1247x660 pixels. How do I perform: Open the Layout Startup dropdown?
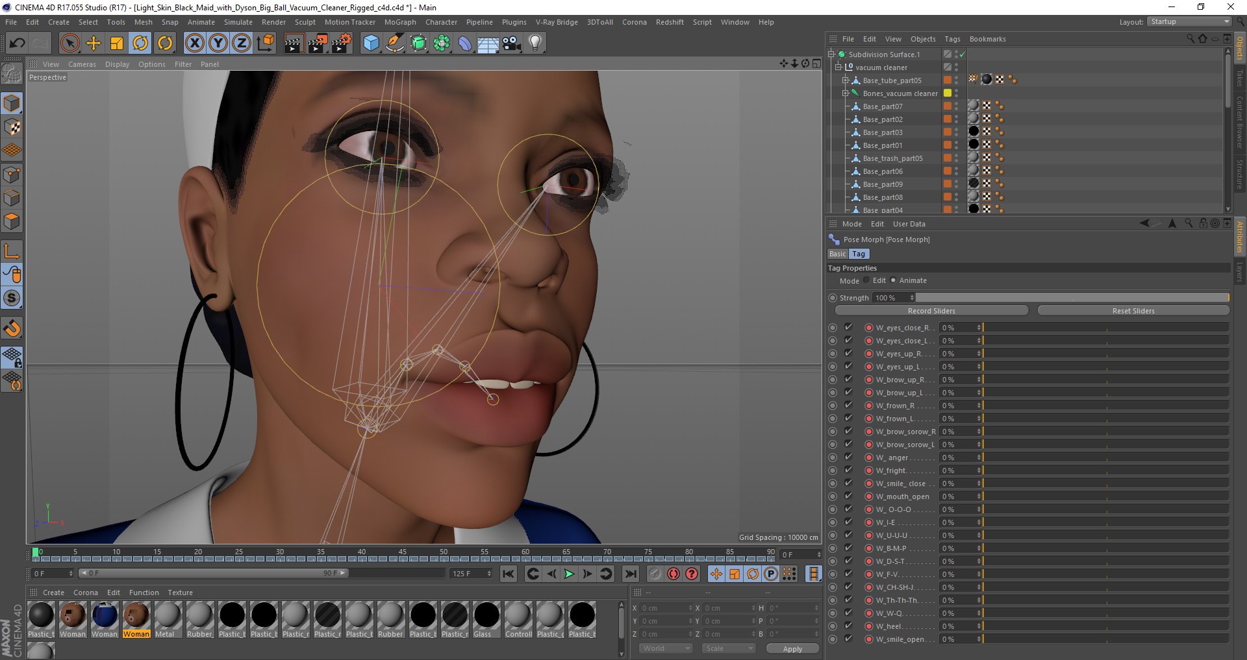click(1189, 22)
